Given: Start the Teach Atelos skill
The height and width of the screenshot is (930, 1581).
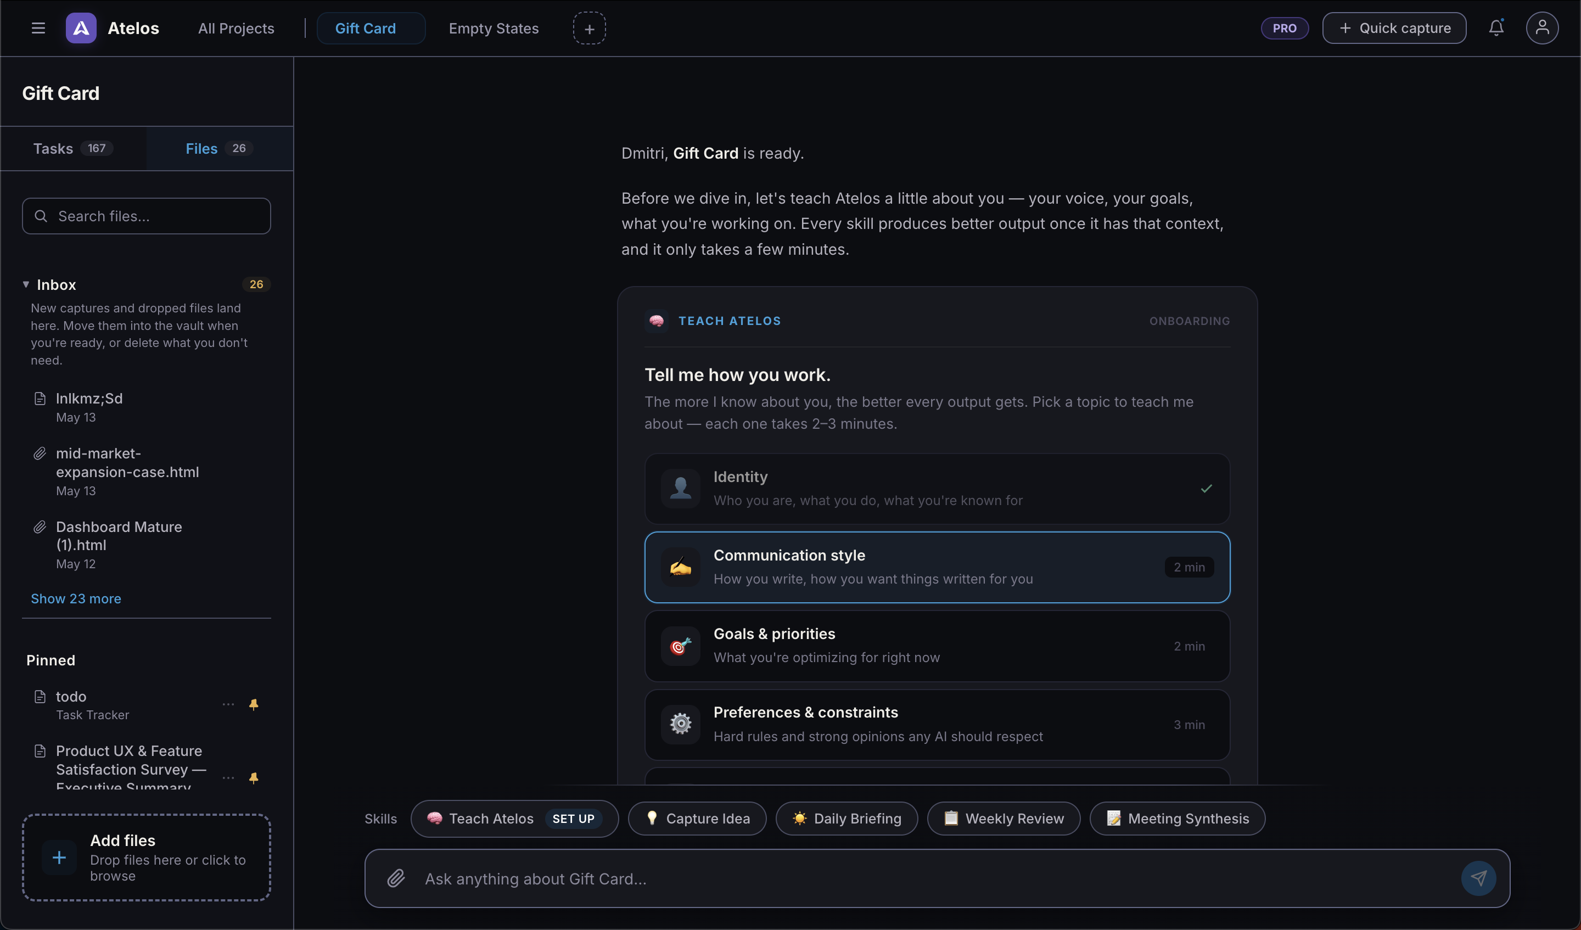Looking at the screenshot, I should click(x=514, y=819).
